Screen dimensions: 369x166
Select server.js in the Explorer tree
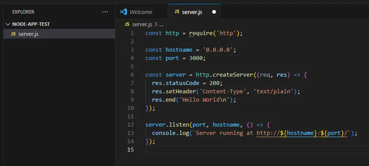click(x=59, y=34)
